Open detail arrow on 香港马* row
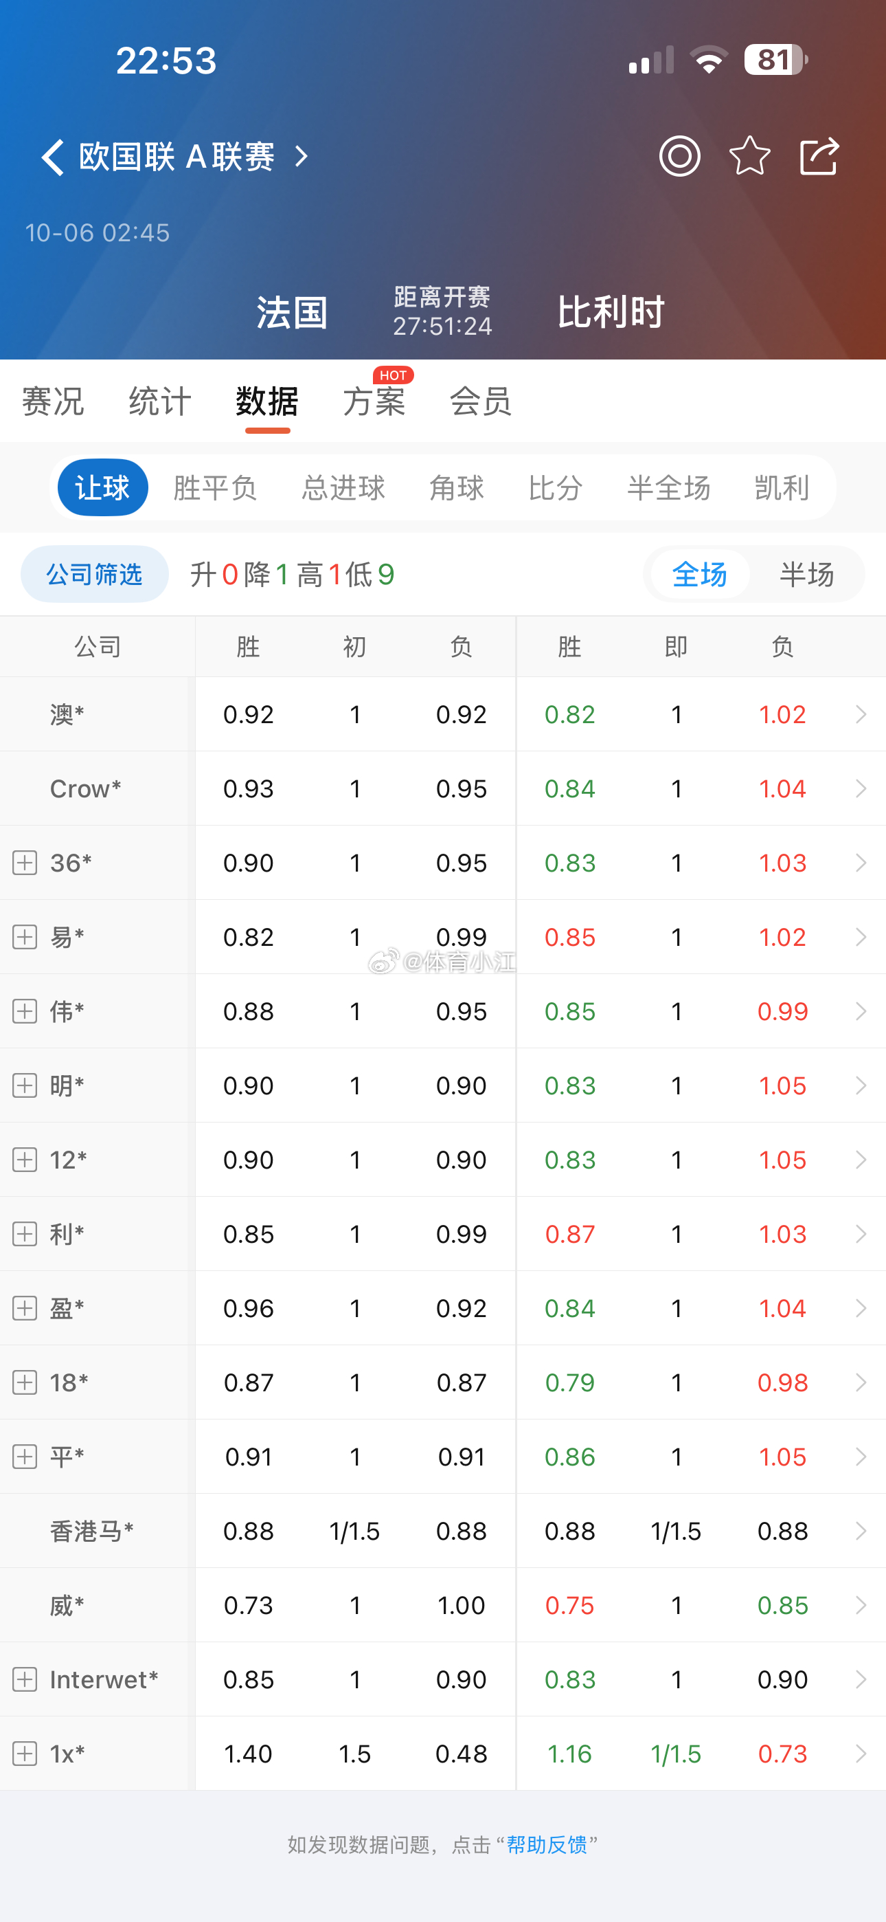This screenshot has height=1922, width=886. pos(861,1531)
